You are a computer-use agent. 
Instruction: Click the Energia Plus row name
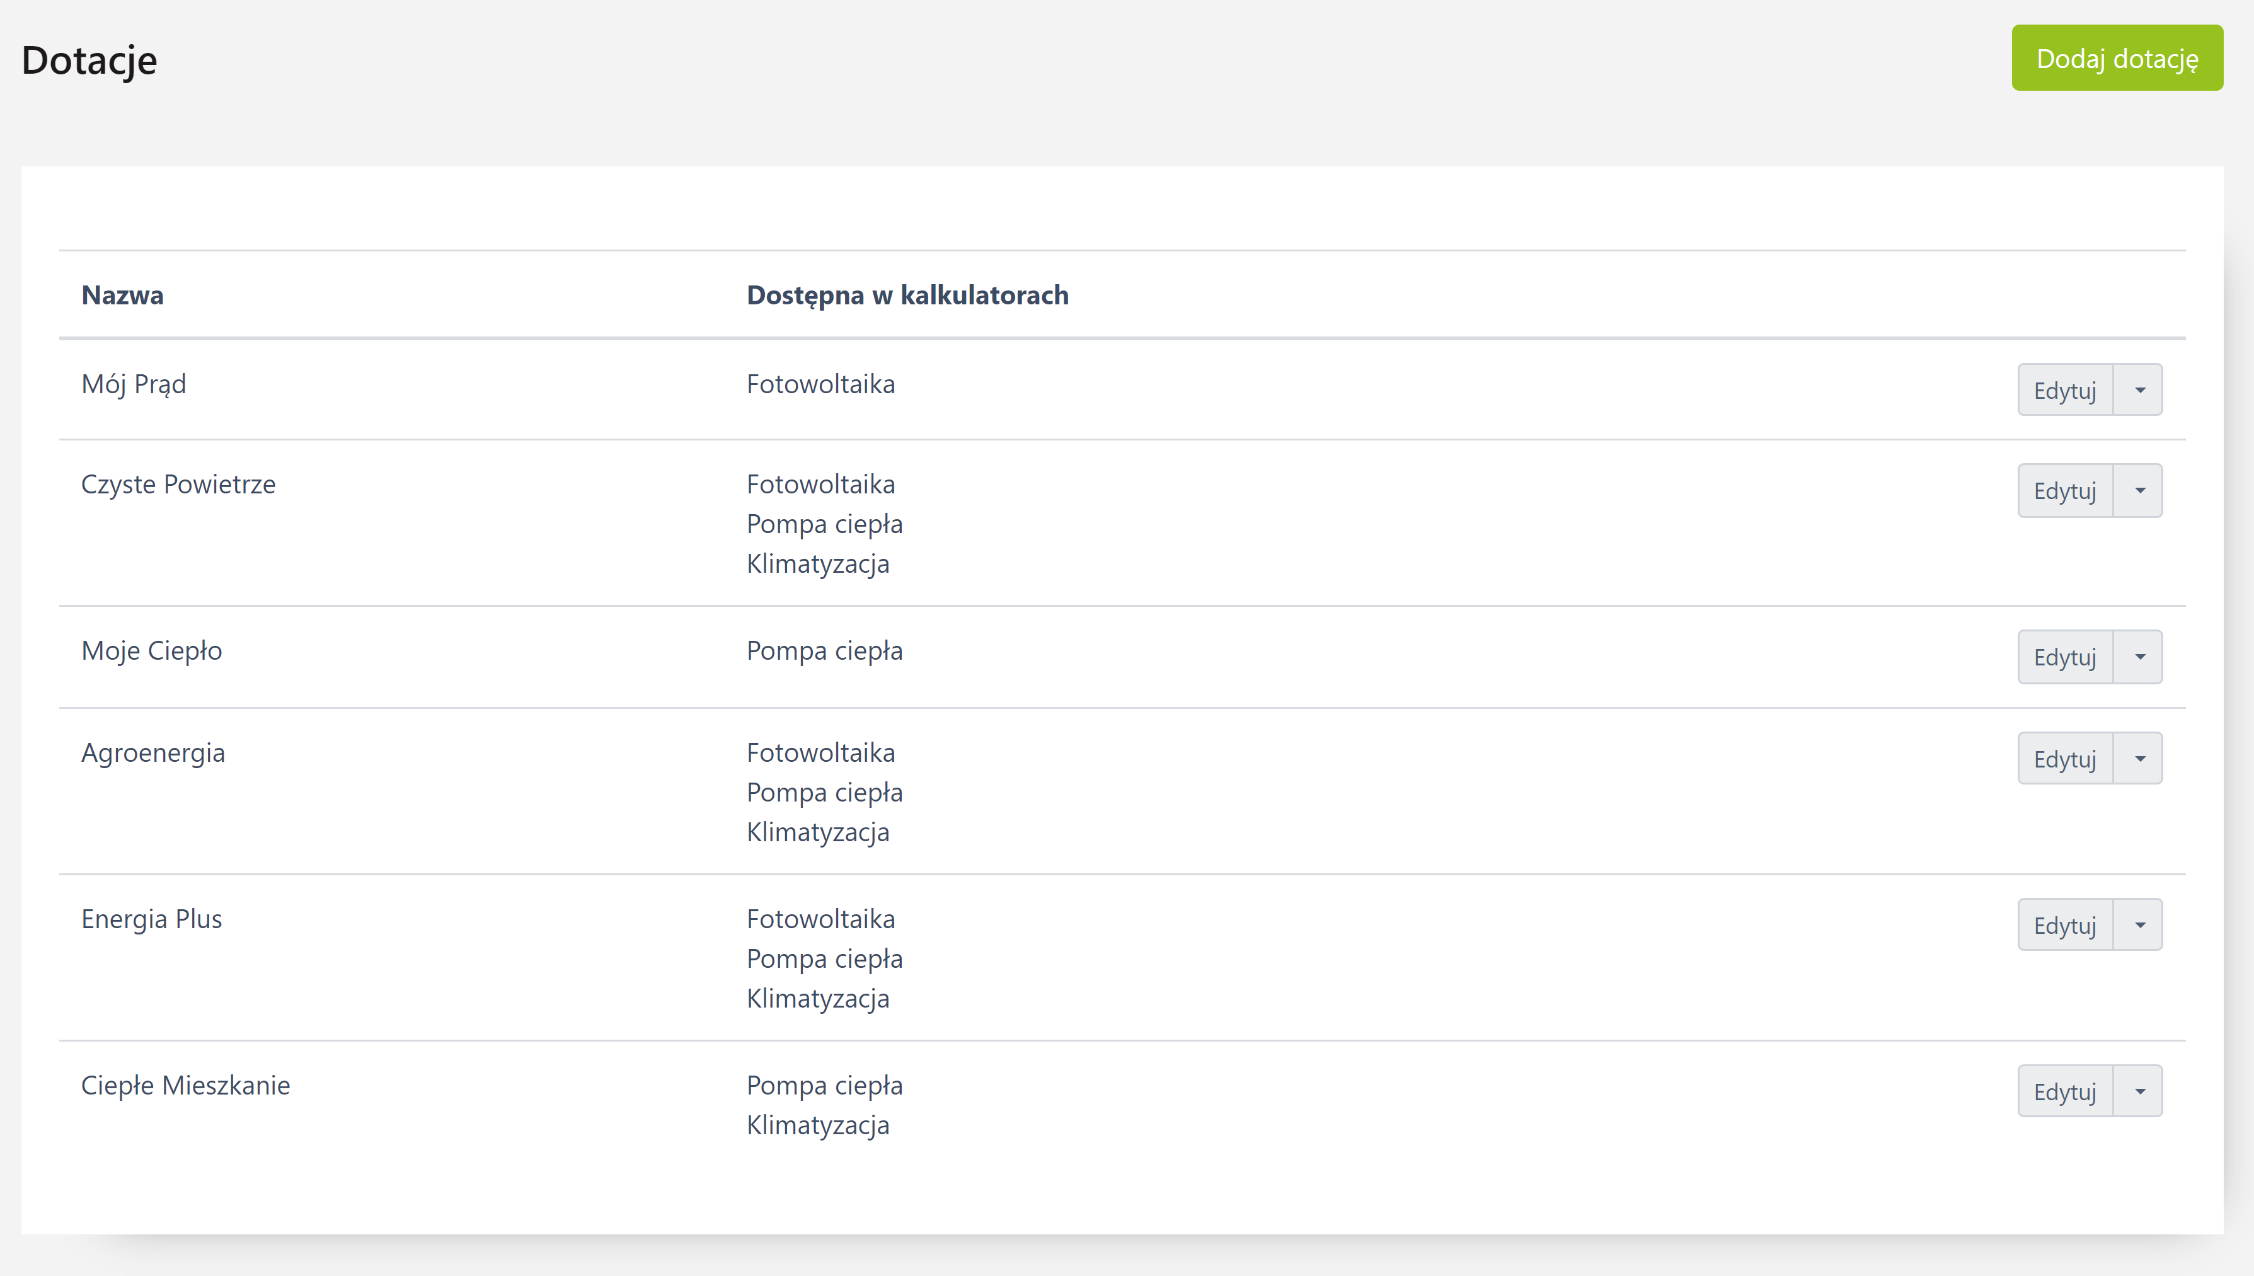151,919
